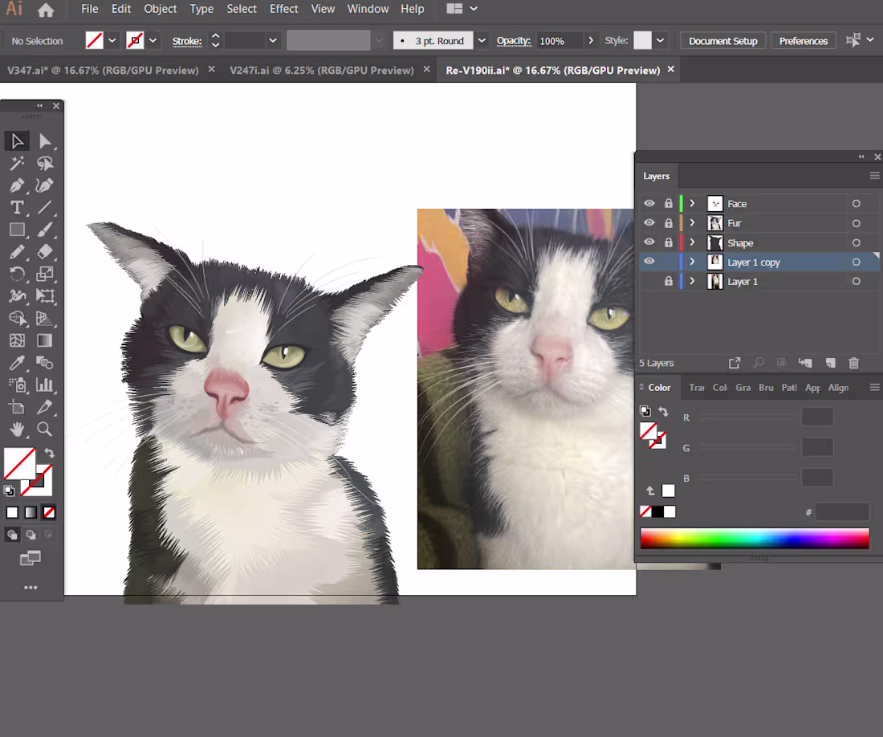The image size is (883, 737).
Task: Open the 3 pt. Round brush dropdown
Action: coord(482,39)
